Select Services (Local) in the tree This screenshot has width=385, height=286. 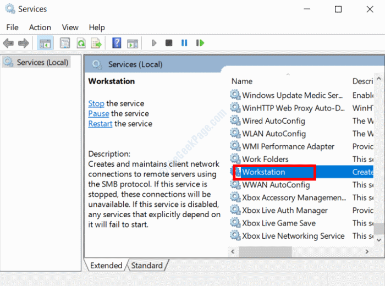[42, 62]
